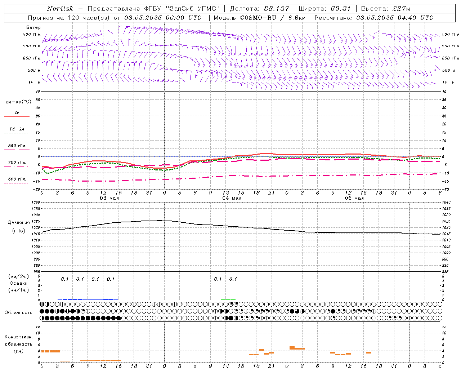
Task: Click the line sample under 'Td 2м' legend
Action: [x=16, y=133]
